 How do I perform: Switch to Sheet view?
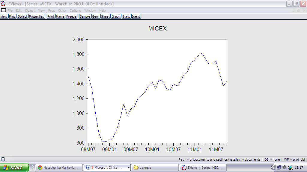pyautogui.click(x=105, y=16)
